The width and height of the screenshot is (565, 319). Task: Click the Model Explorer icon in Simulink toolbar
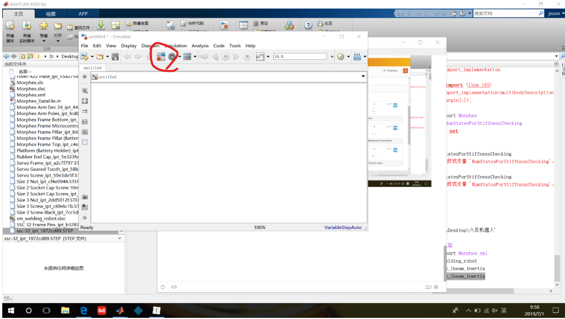187,56
